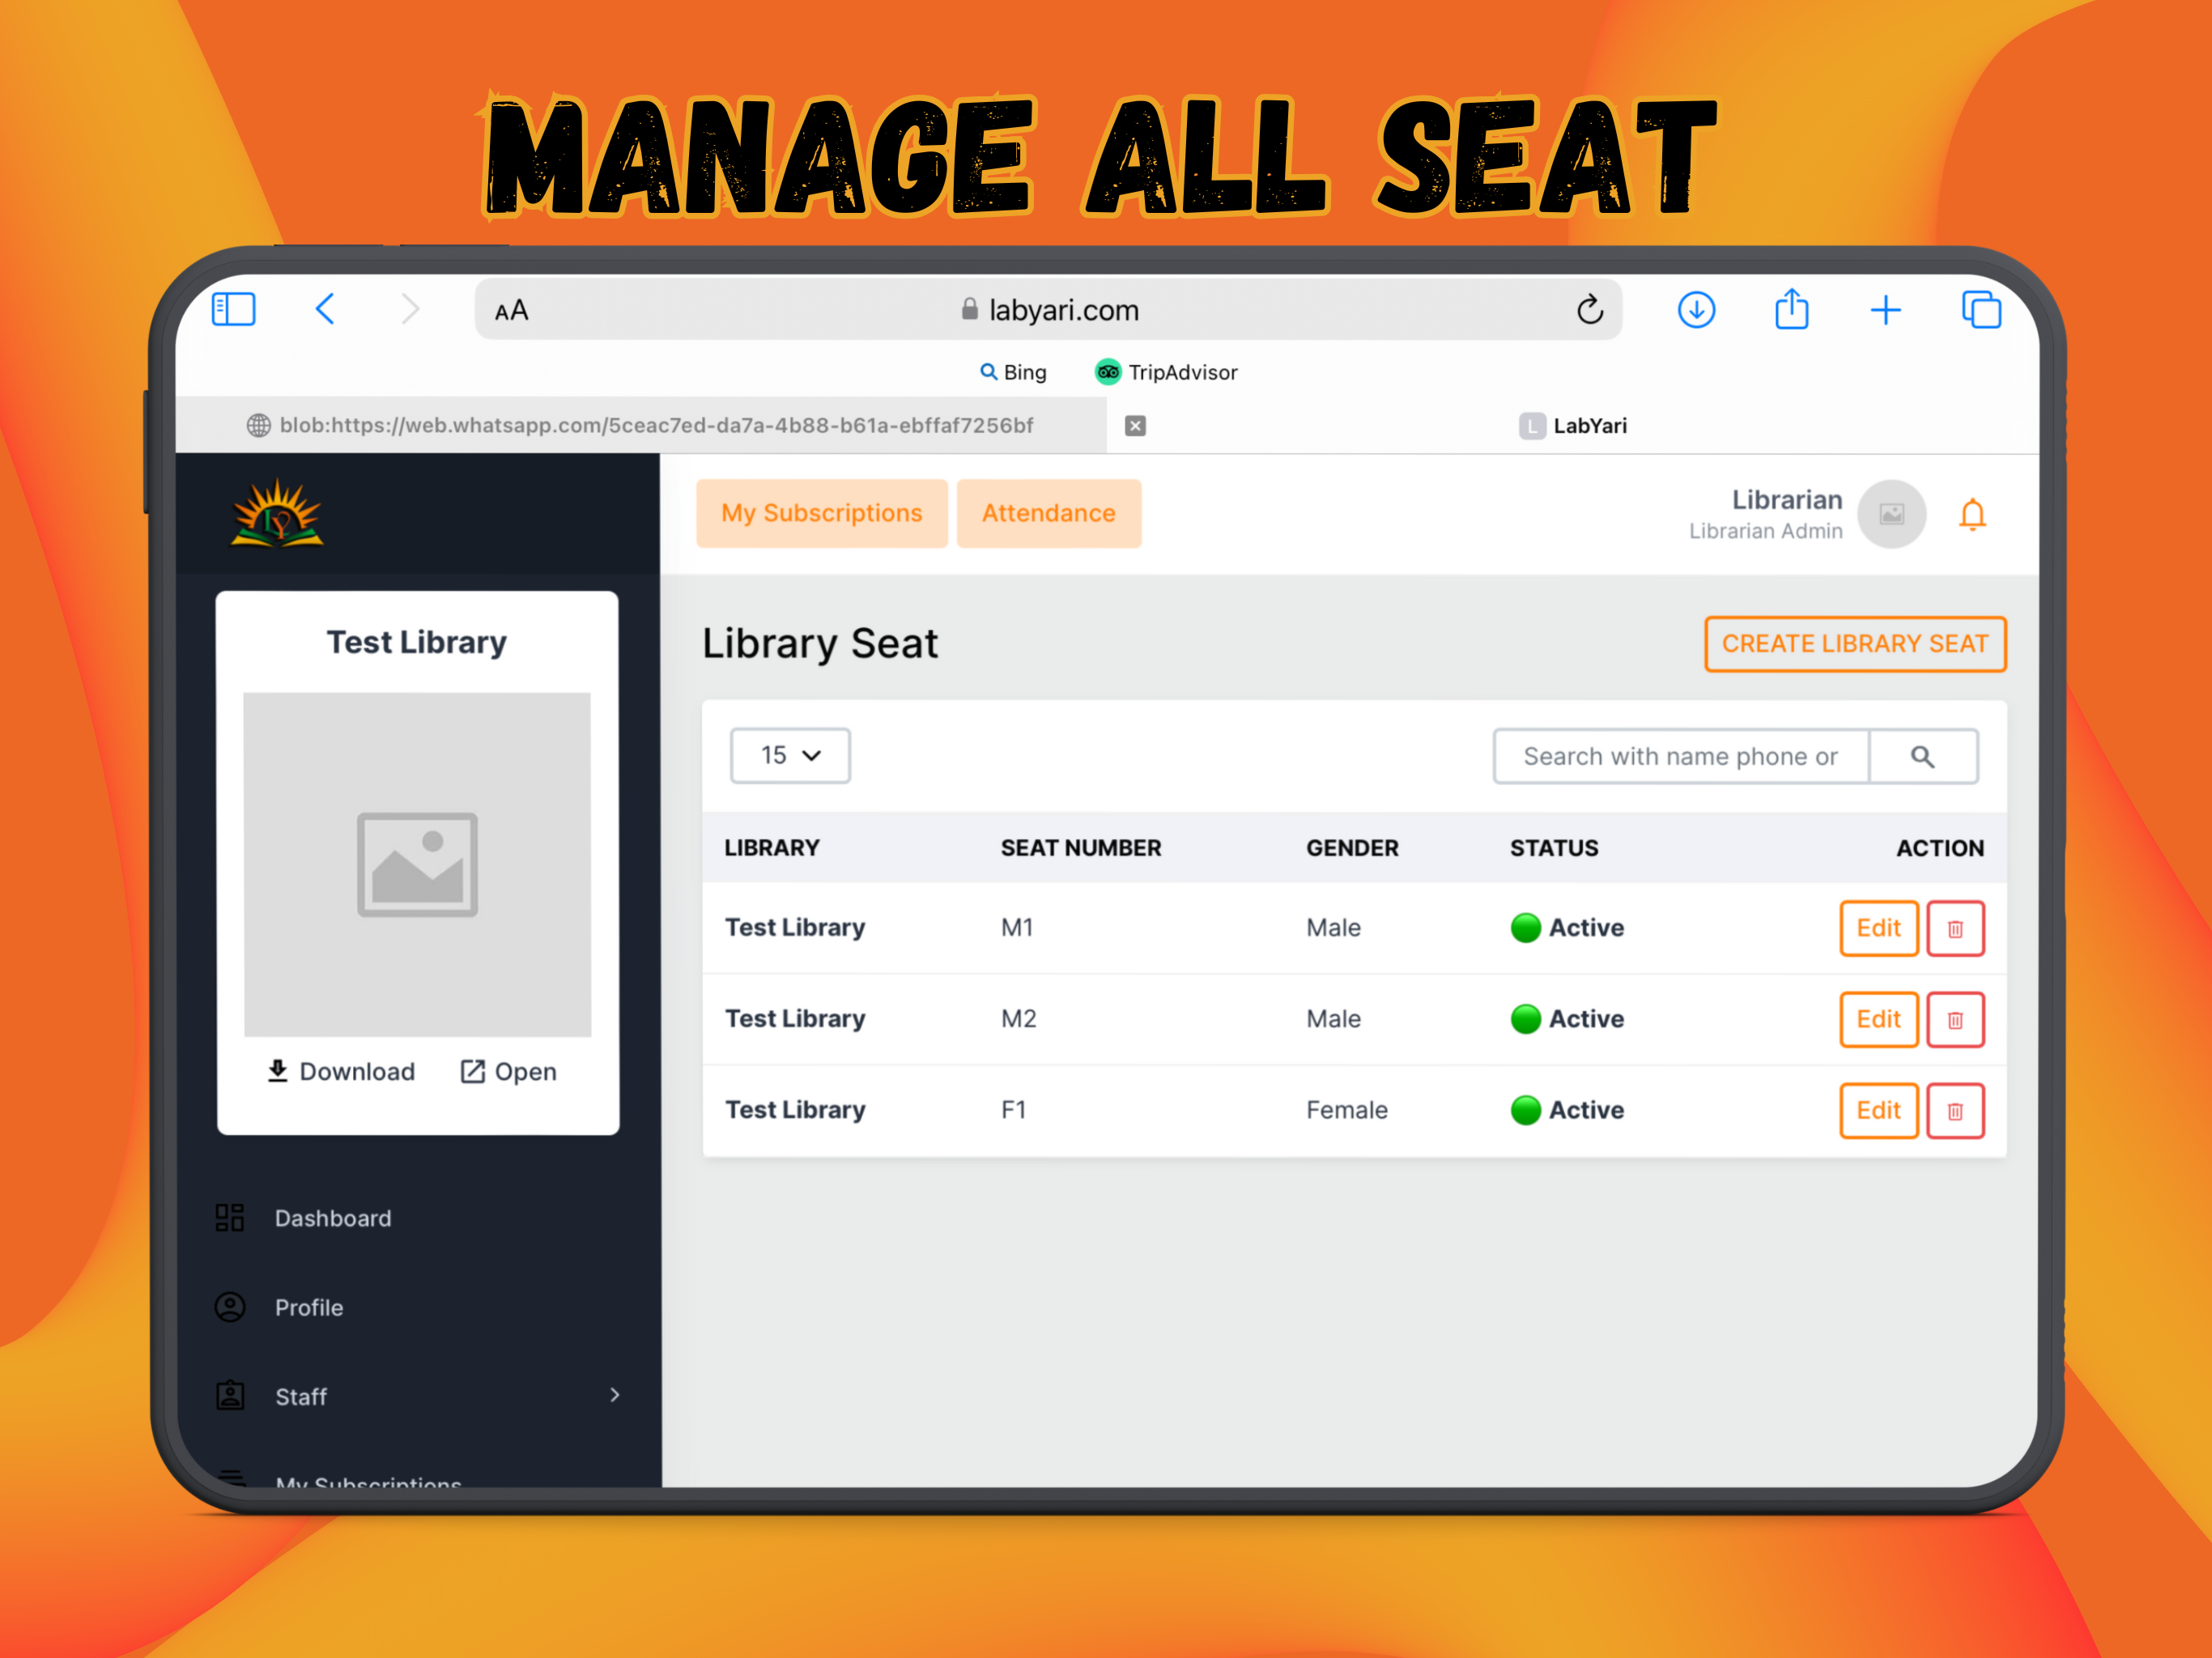
Task: Click the Library Seat page heading
Action: tap(820, 643)
